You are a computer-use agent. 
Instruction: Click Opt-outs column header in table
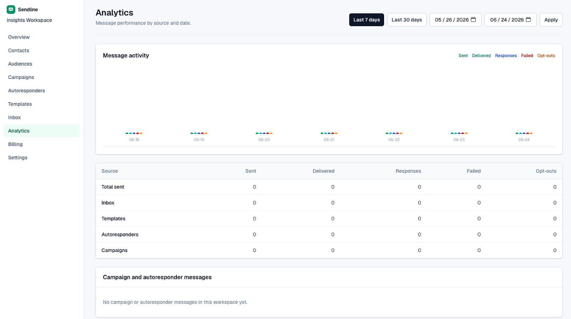click(x=546, y=171)
